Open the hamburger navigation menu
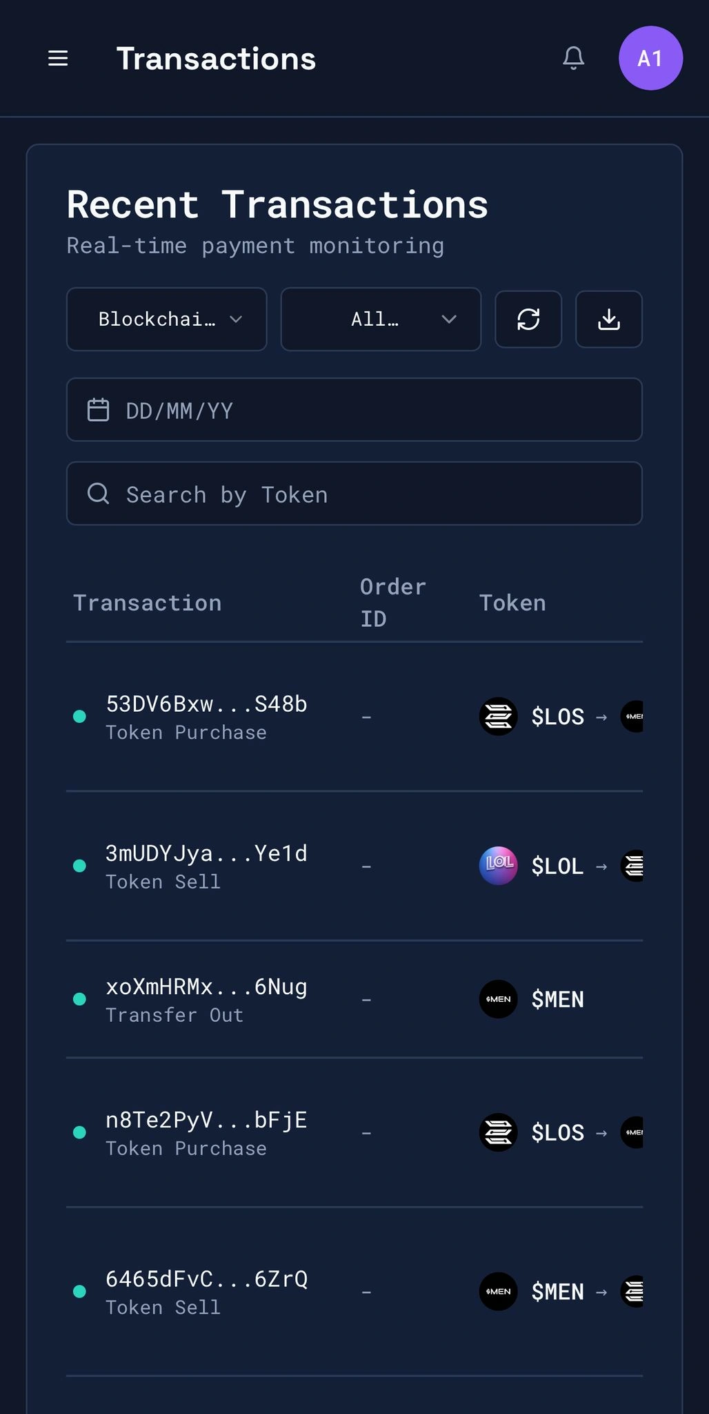Image resolution: width=709 pixels, height=1414 pixels. pyautogui.click(x=58, y=59)
